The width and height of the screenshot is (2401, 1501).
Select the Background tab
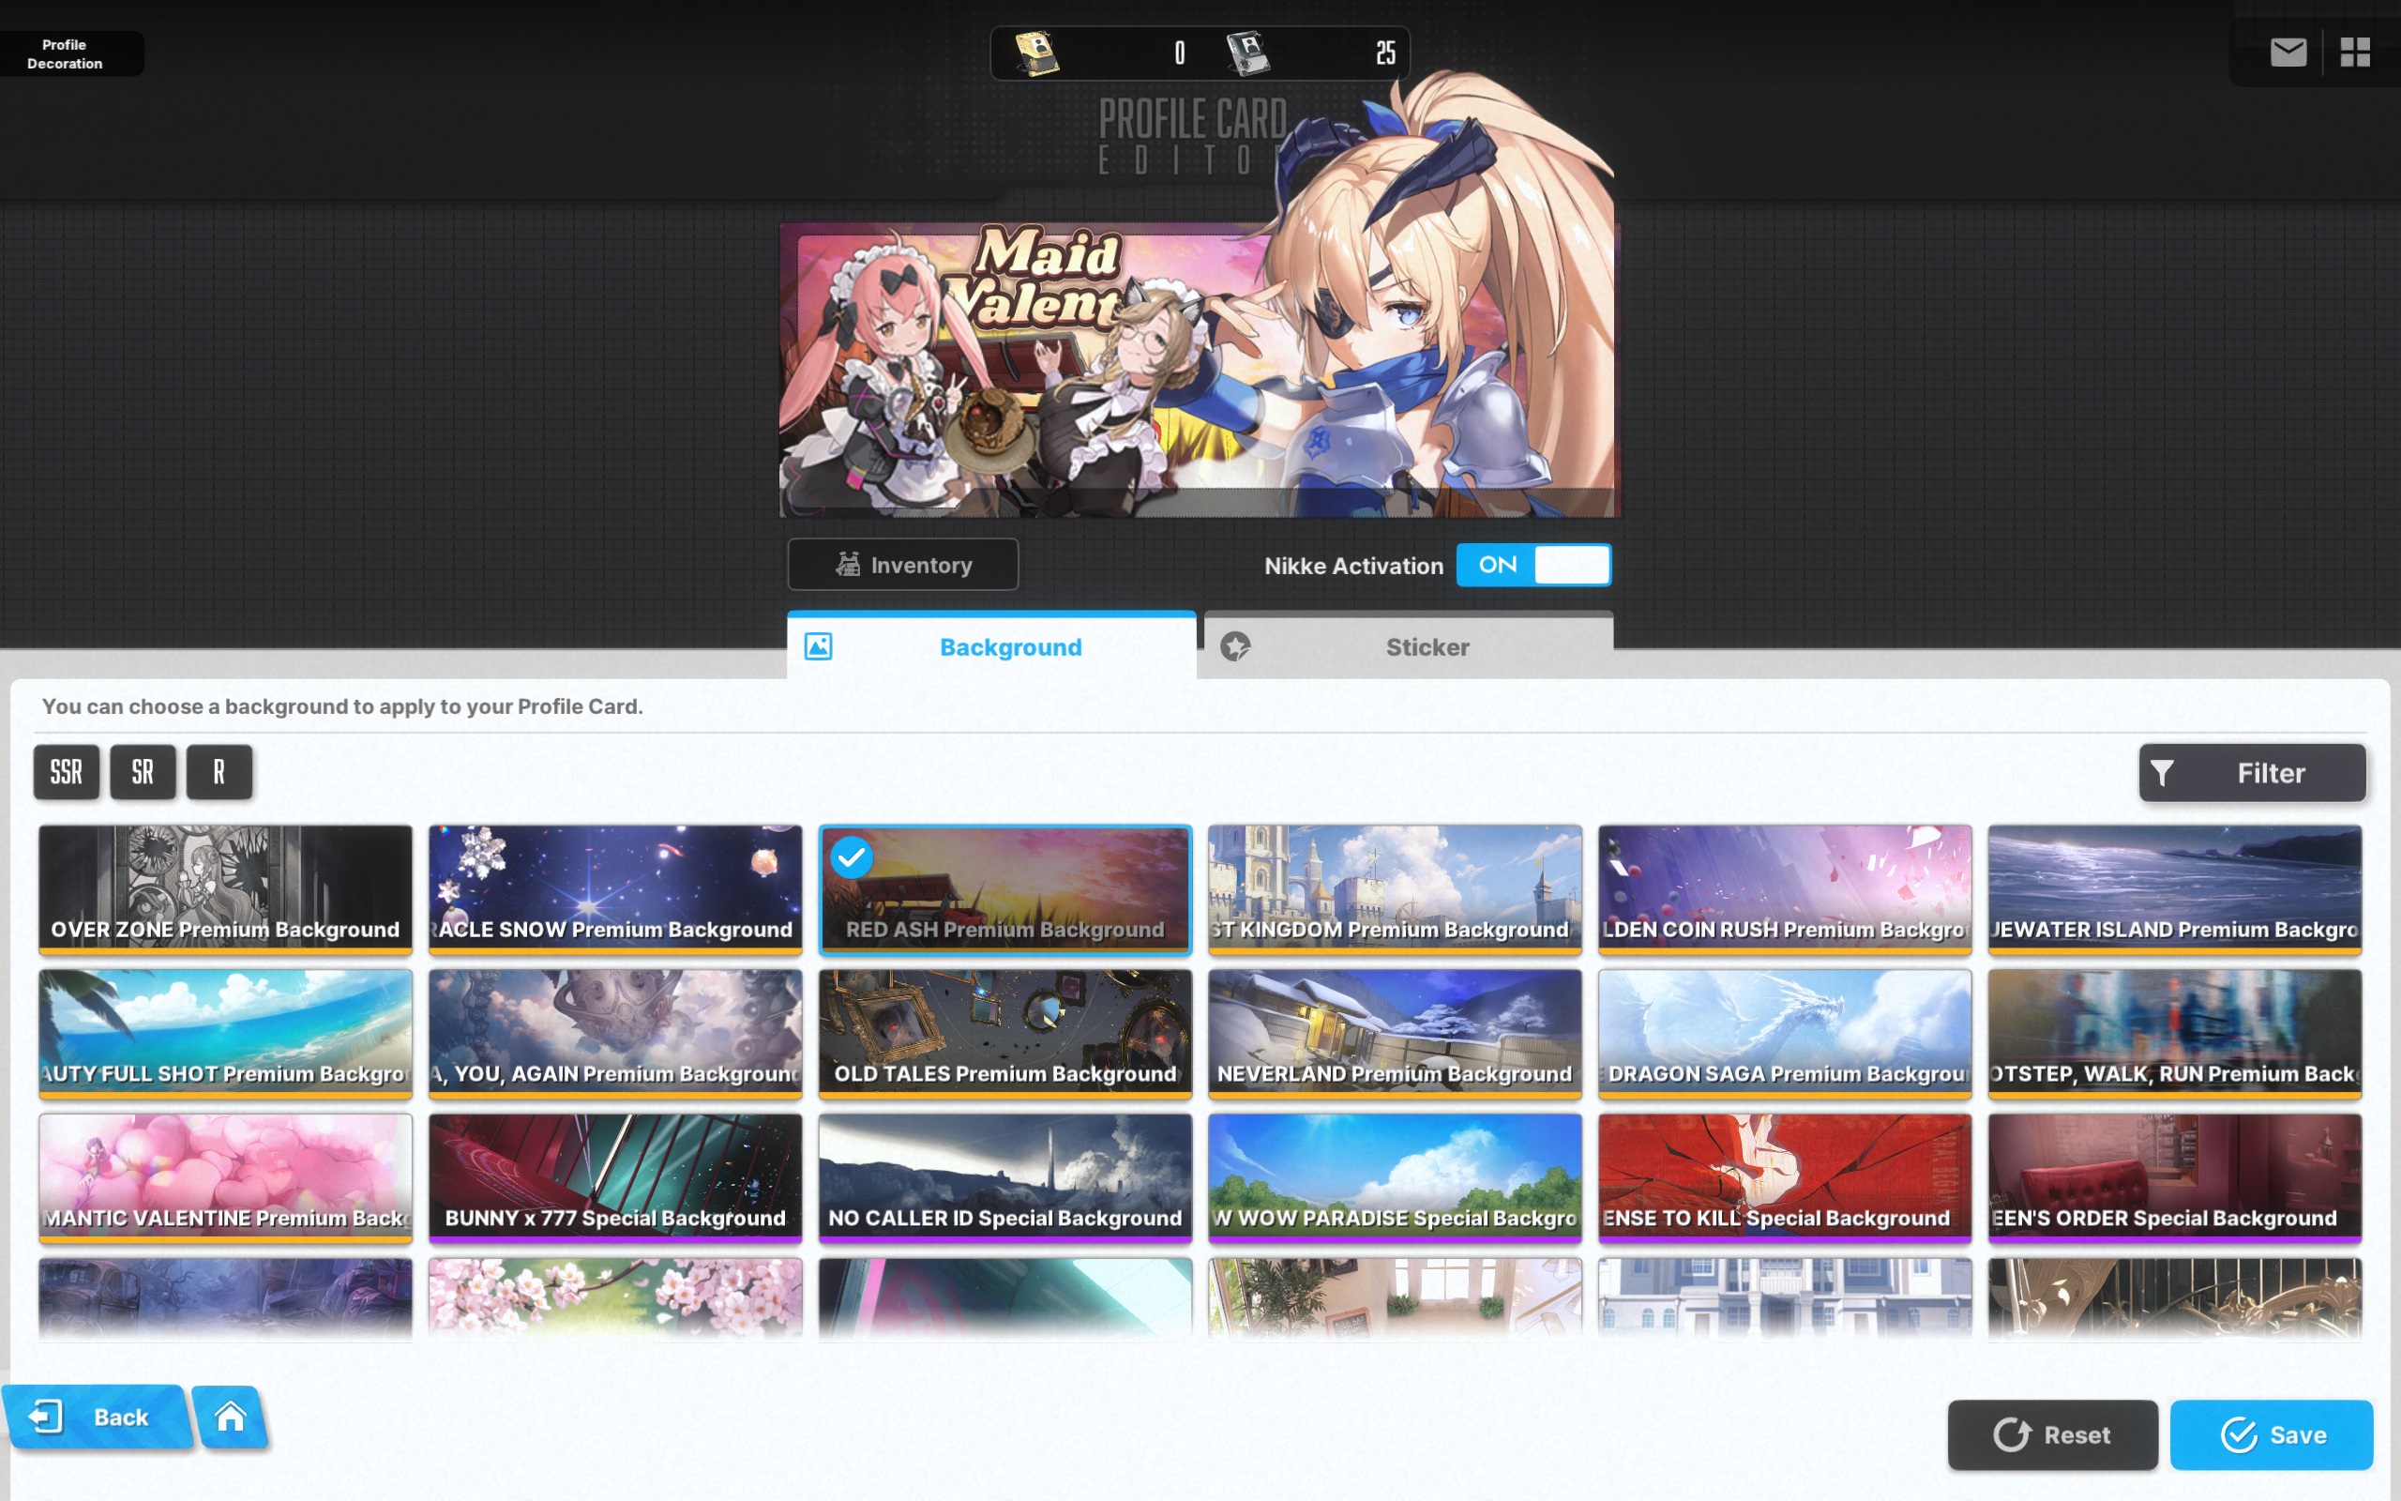click(991, 646)
